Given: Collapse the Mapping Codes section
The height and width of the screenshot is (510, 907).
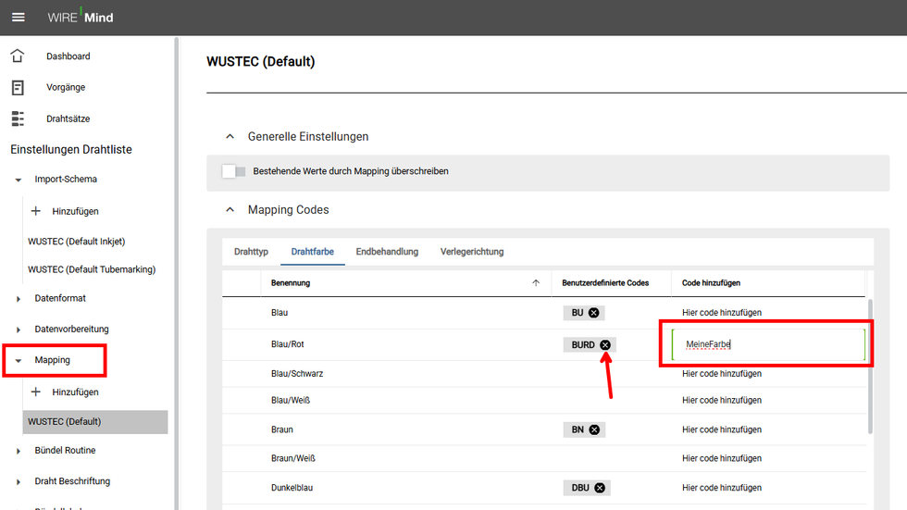Looking at the screenshot, I should pyautogui.click(x=230, y=209).
